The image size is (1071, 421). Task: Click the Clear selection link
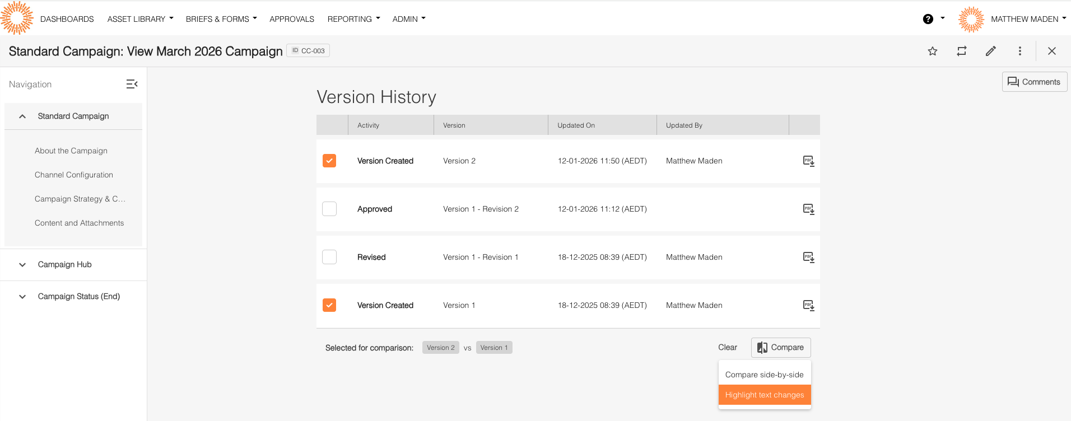pos(728,348)
